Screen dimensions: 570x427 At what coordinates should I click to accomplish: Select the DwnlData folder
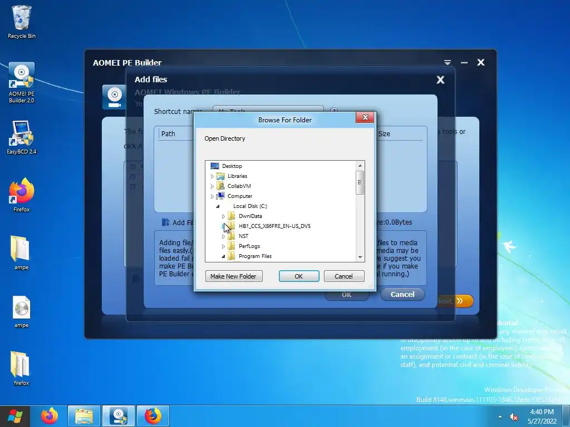pos(250,216)
